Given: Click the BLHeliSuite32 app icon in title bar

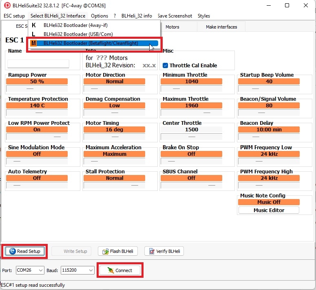Looking at the screenshot, I should [7, 5].
